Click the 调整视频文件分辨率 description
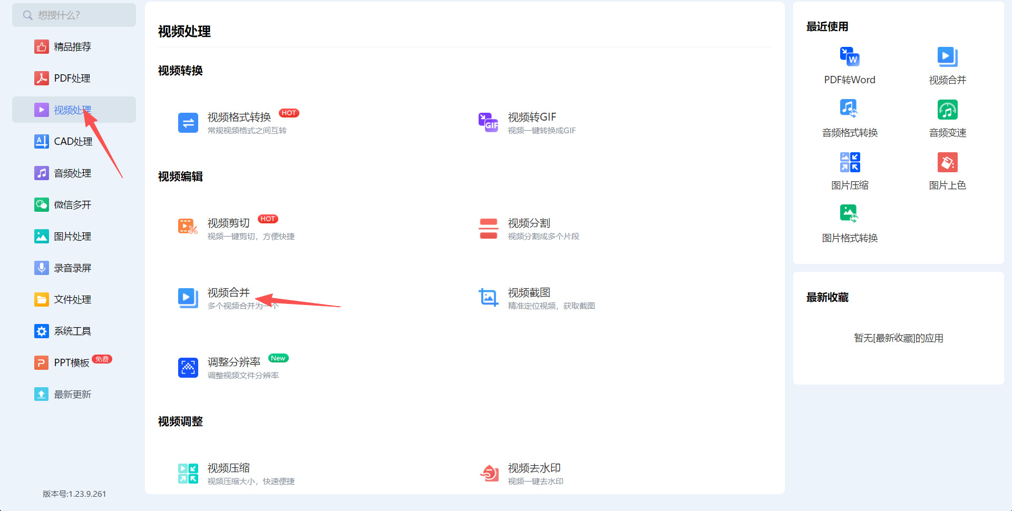Screen dimensions: 1012x511 (243, 376)
